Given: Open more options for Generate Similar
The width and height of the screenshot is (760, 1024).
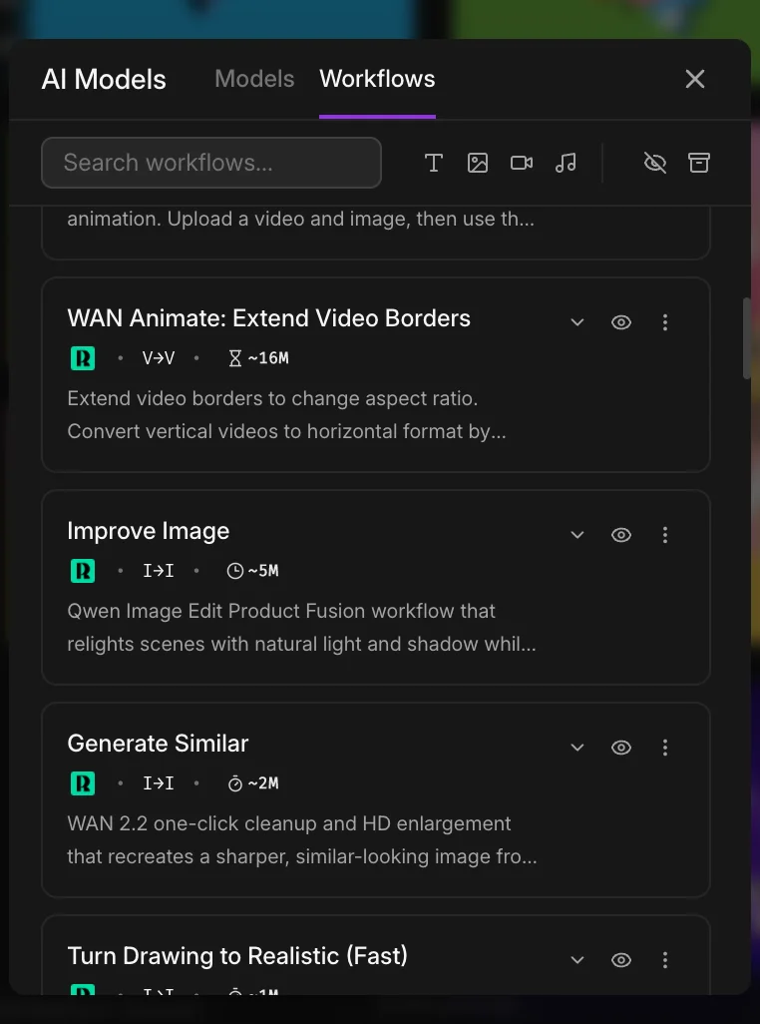Looking at the screenshot, I should coord(665,748).
